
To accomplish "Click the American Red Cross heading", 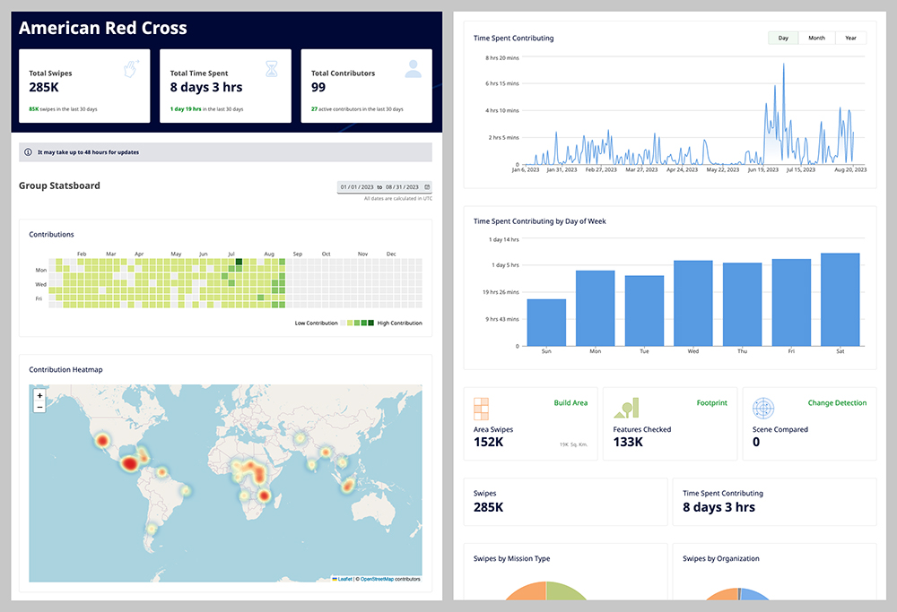I will click(103, 28).
